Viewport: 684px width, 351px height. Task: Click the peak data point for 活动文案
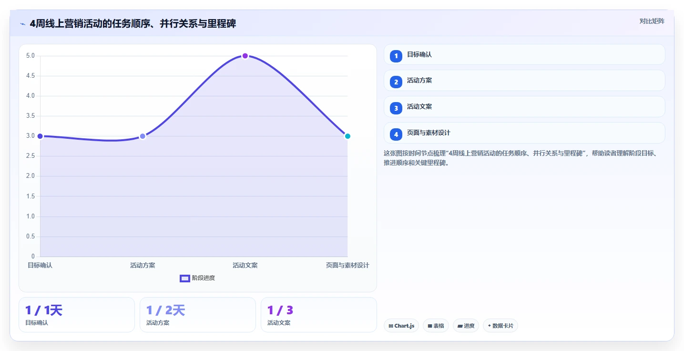point(245,56)
